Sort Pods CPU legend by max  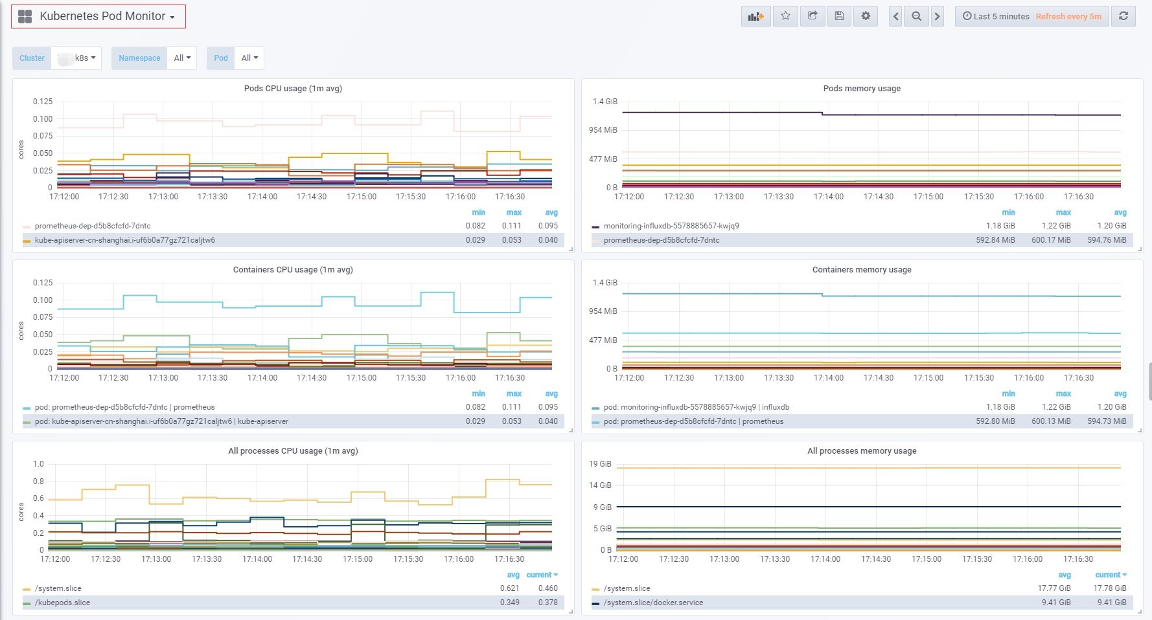coord(514,212)
